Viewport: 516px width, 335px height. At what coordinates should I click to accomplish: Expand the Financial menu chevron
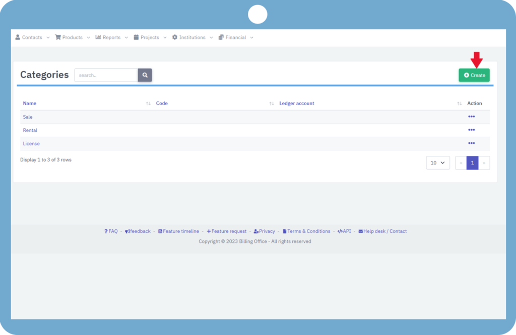252,38
